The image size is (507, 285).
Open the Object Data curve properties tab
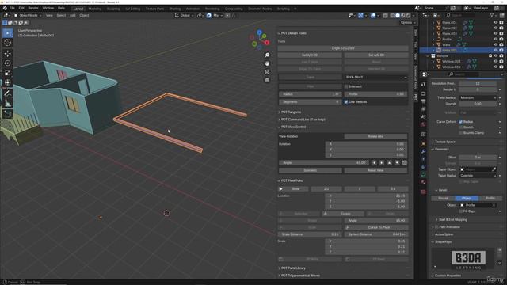tap(424, 174)
